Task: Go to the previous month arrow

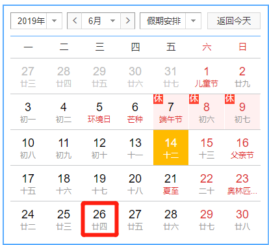Action: 75,21
